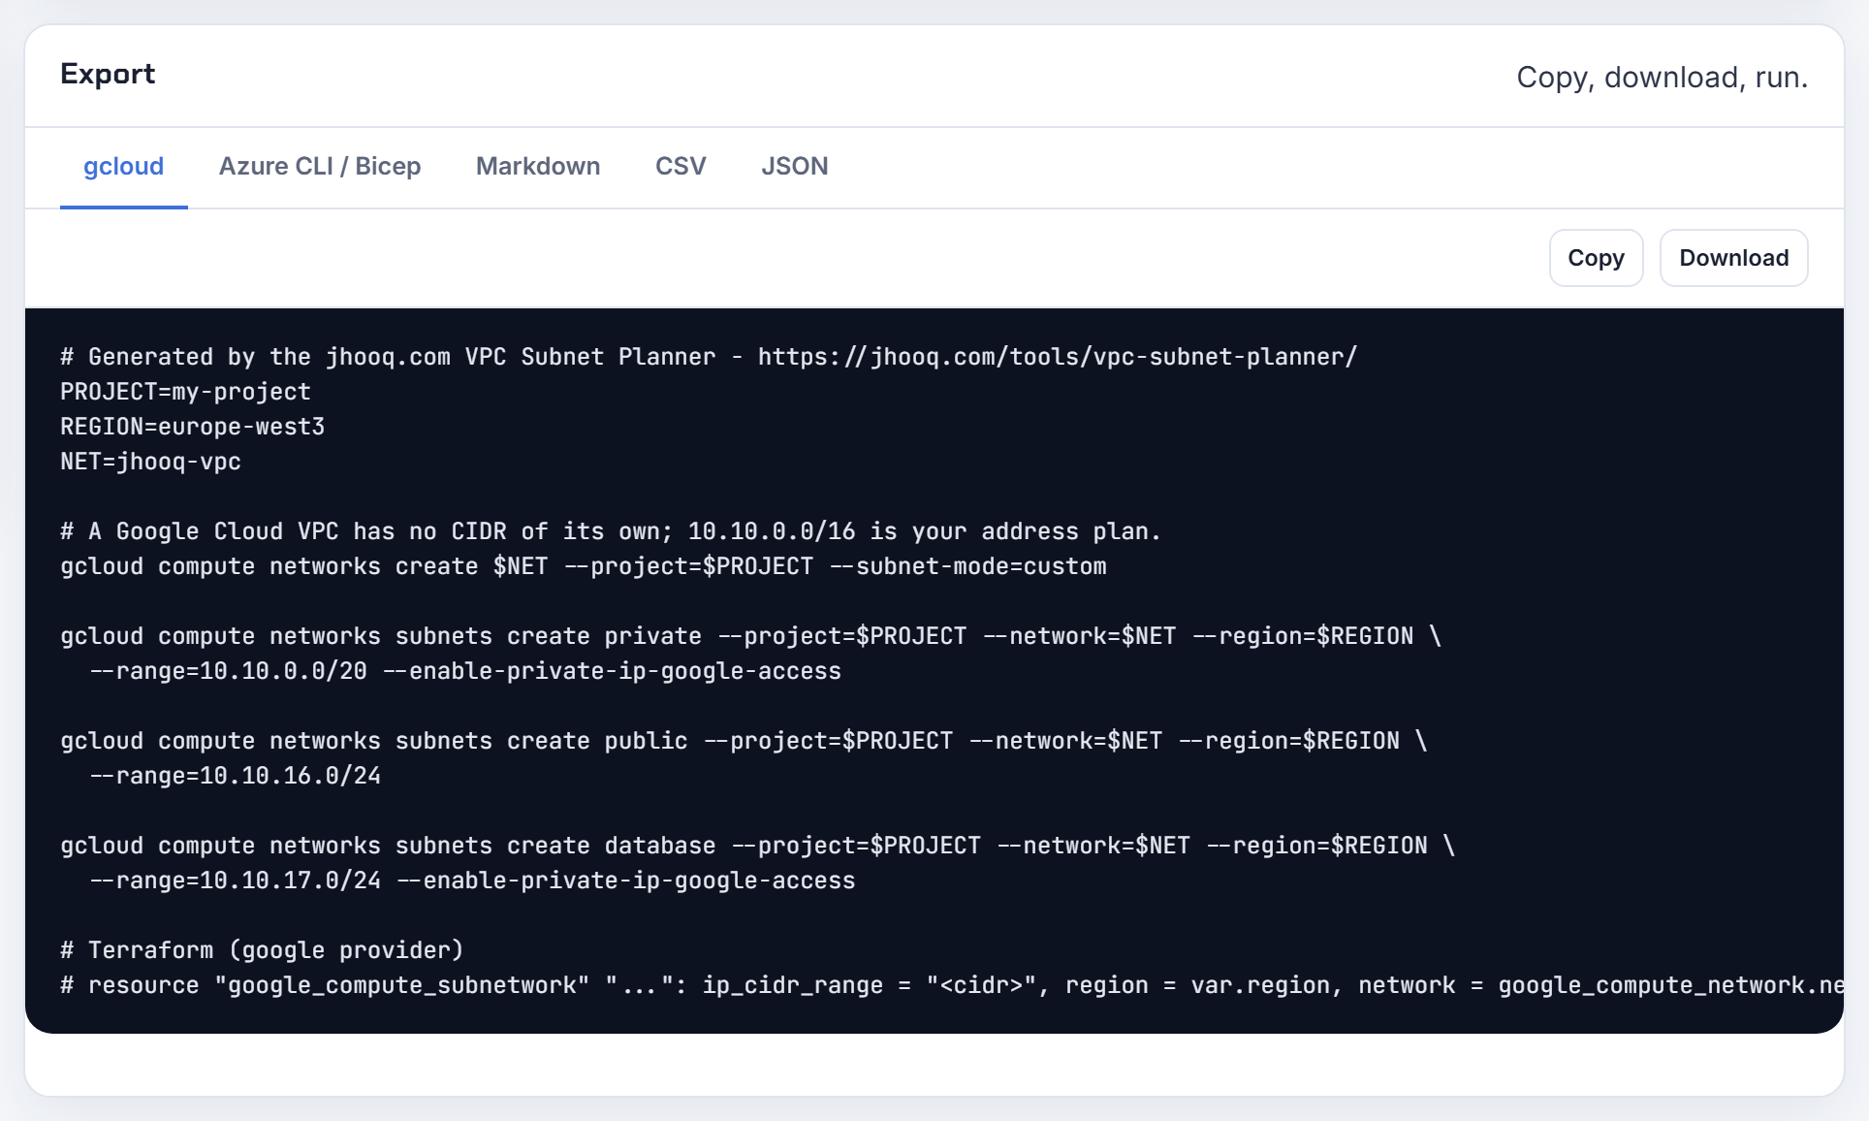Switch to the gcloud export tab
Viewport: 1869px width, 1121px height.
click(123, 167)
